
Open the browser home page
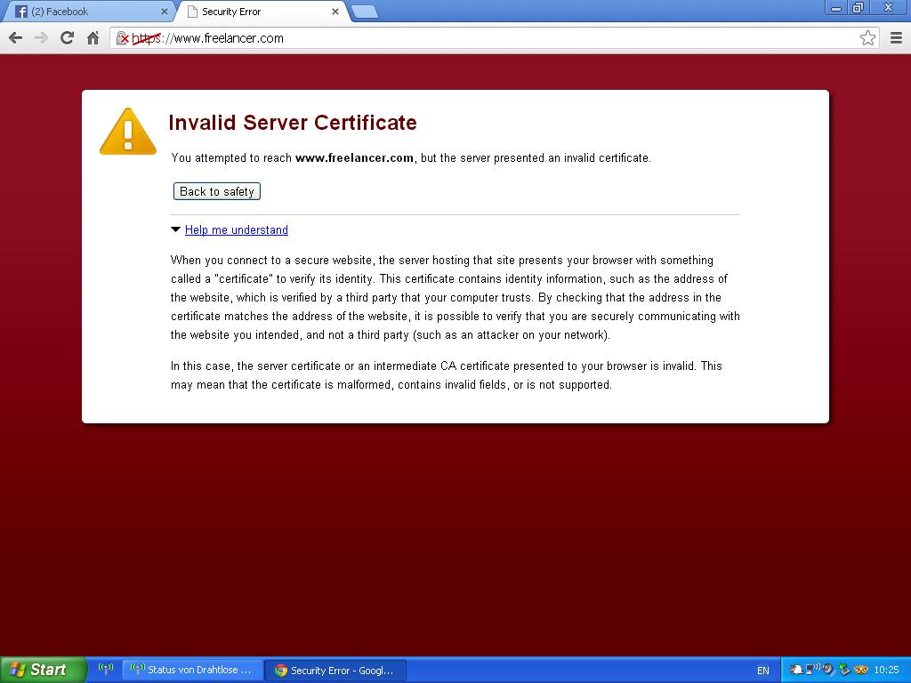93,38
